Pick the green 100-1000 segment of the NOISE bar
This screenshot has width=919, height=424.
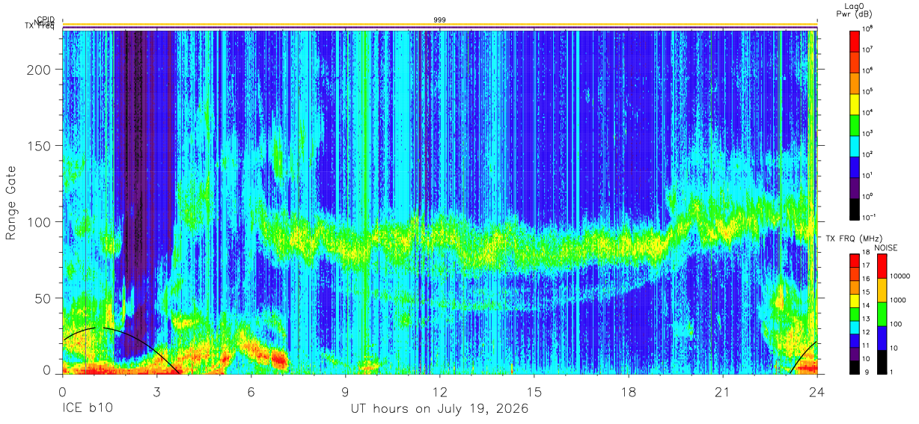pyautogui.click(x=882, y=313)
